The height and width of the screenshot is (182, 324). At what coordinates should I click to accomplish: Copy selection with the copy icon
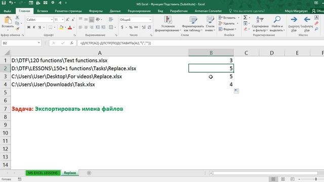click(17, 23)
